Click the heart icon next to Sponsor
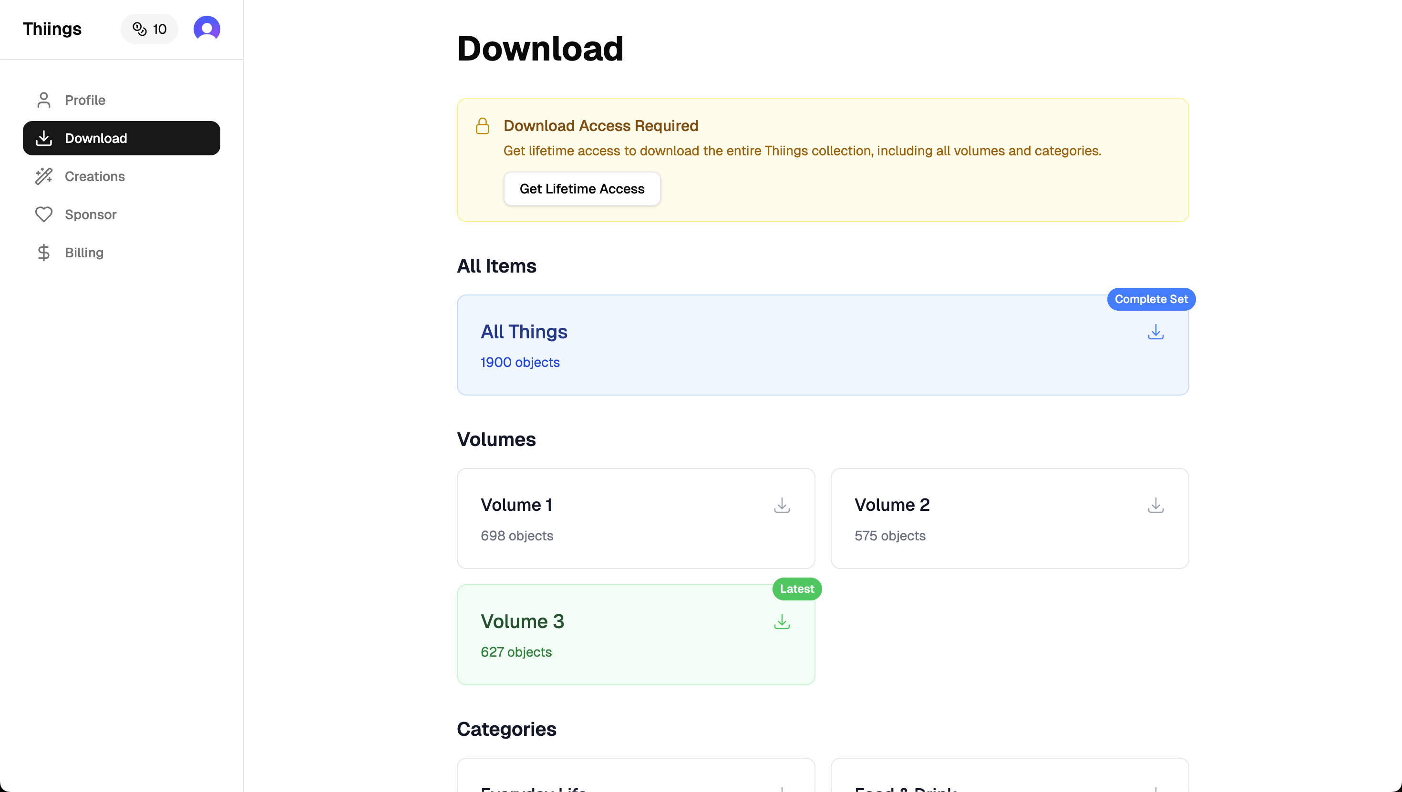The width and height of the screenshot is (1402, 792). pos(43,214)
